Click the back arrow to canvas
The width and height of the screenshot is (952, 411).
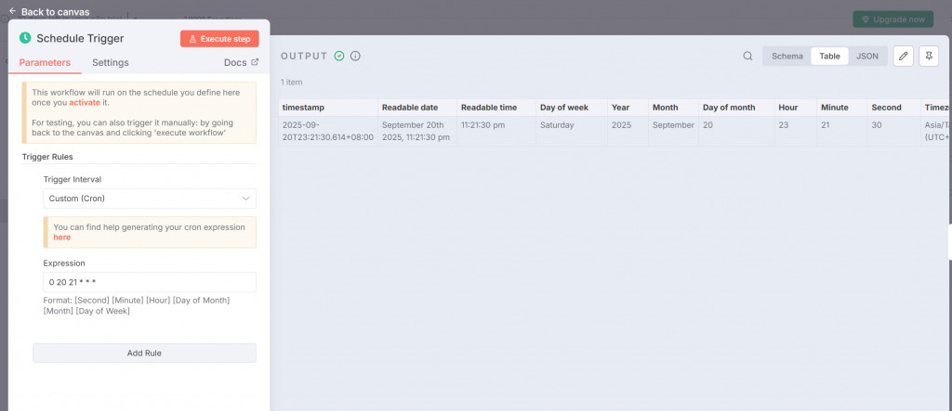tap(12, 11)
